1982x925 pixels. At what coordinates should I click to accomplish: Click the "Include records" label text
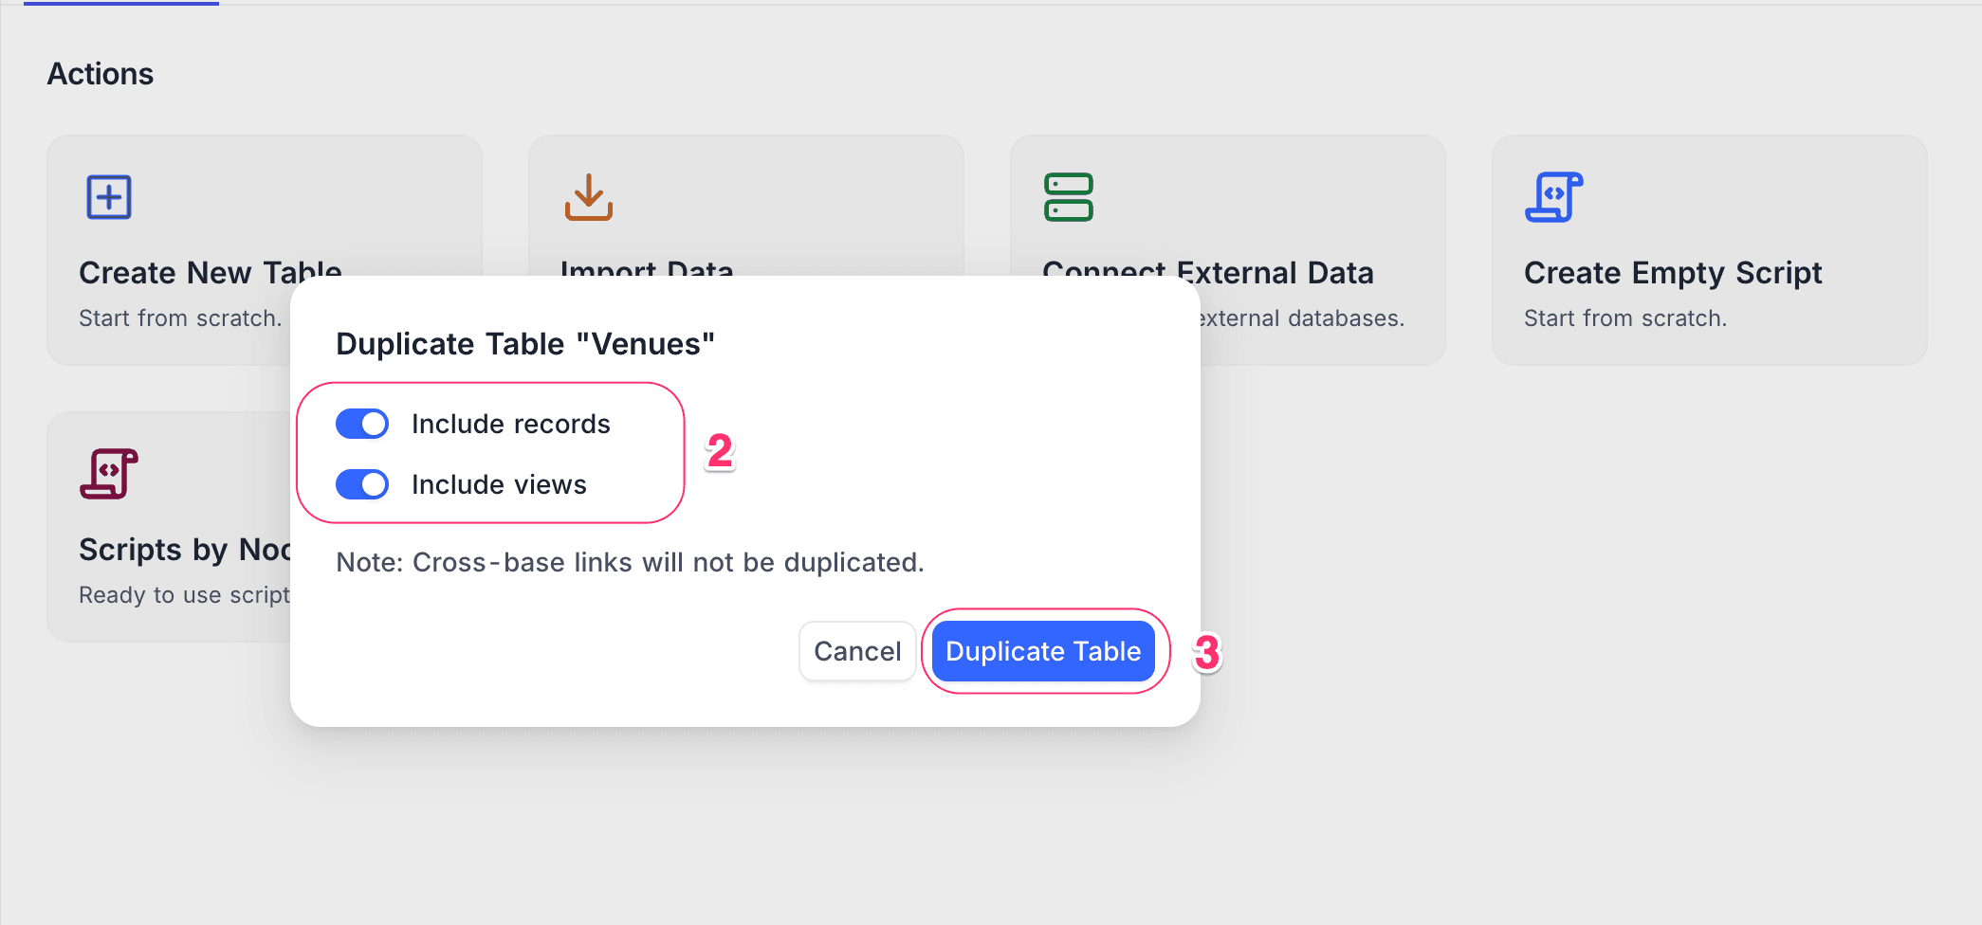[510, 424]
